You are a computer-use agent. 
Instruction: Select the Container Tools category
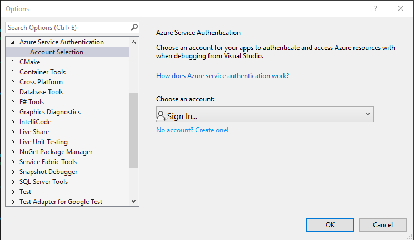pyautogui.click(x=42, y=72)
